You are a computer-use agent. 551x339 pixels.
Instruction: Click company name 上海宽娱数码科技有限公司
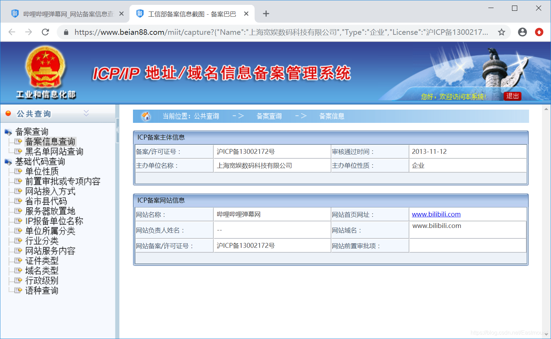click(254, 165)
